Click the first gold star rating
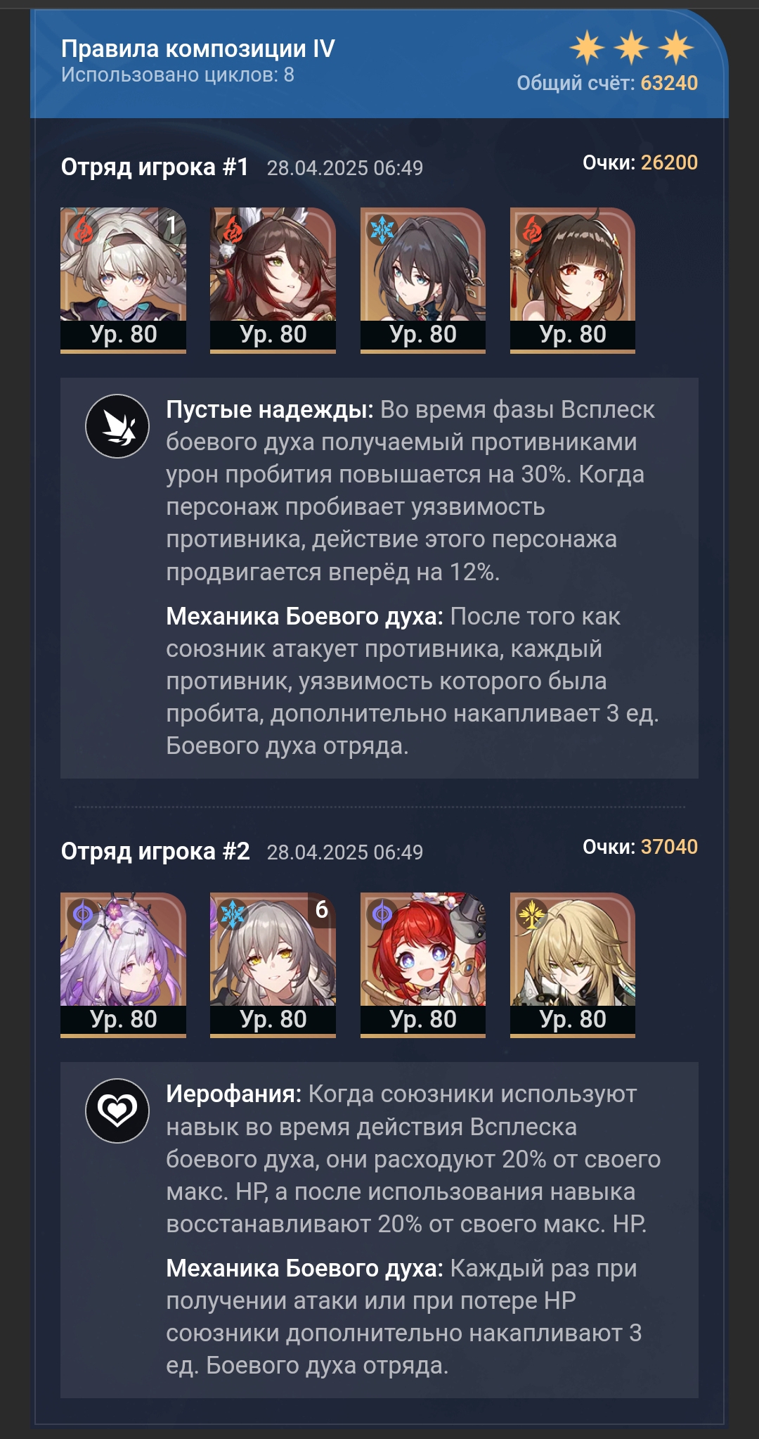The height and width of the screenshot is (1439, 759). click(x=587, y=48)
